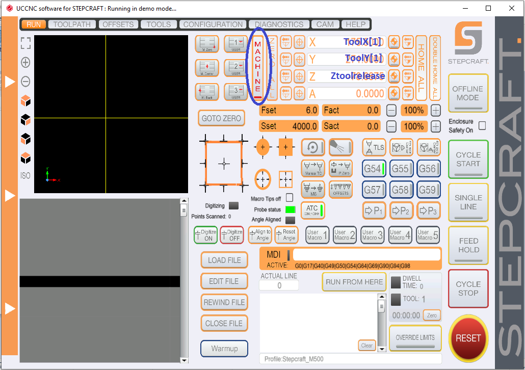Viewport: 525px width, 370px height.
Task: Click the RESET button
Action: pos(468,338)
